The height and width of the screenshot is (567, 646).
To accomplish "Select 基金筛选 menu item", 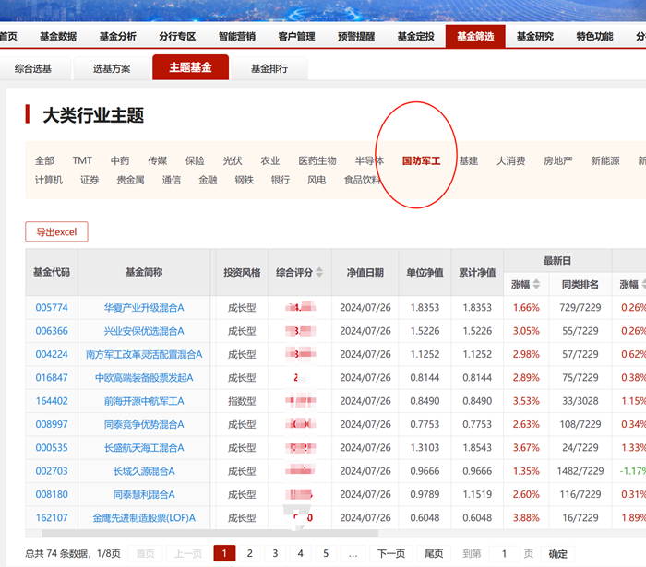I will tap(475, 36).
